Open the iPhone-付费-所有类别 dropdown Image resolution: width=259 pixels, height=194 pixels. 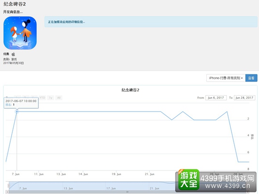point(226,78)
